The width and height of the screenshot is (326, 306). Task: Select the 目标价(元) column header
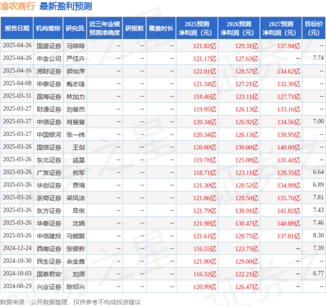tap(314, 28)
